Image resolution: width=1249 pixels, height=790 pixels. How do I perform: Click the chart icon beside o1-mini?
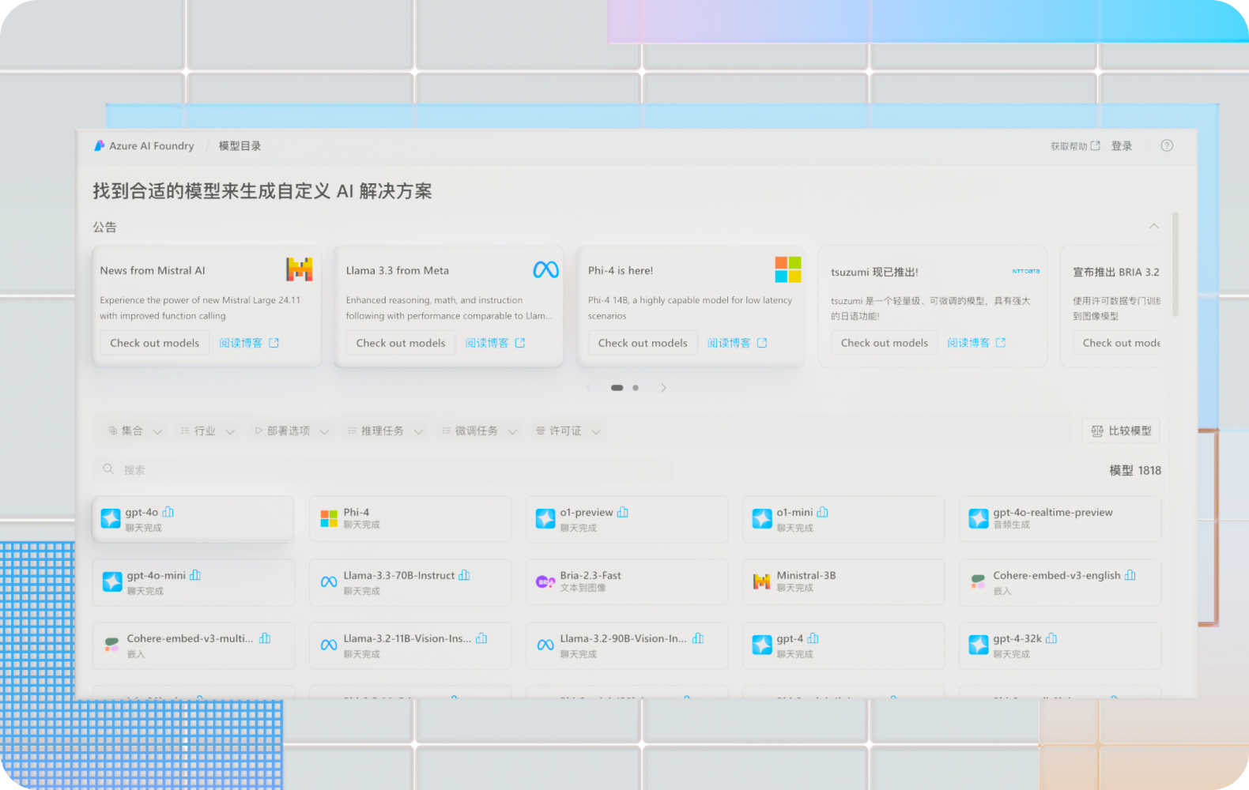pyautogui.click(x=823, y=512)
